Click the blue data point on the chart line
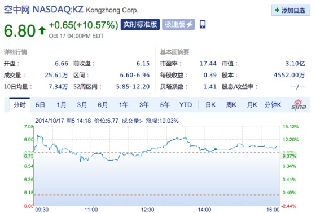 point(216,149)
